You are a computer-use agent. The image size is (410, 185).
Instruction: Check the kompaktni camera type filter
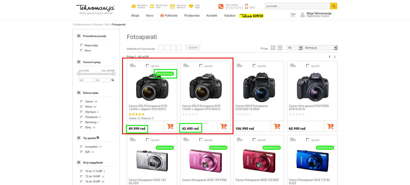pyautogui.click(x=82, y=147)
